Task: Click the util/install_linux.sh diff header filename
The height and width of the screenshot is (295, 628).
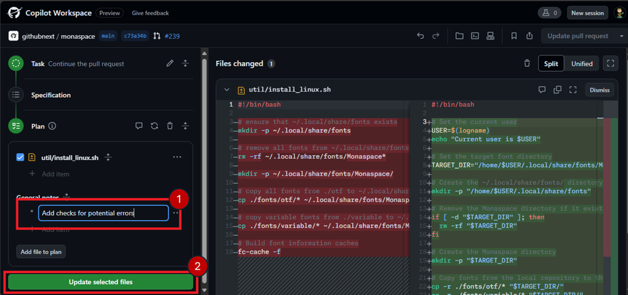Action: [x=290, y=90]
